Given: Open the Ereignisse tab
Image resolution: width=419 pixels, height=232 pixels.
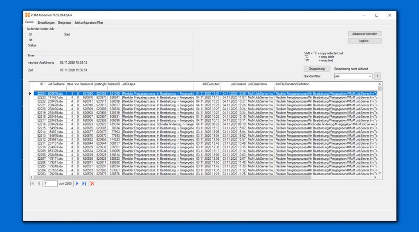Looking at the screenshot, I should coord(65,22).
